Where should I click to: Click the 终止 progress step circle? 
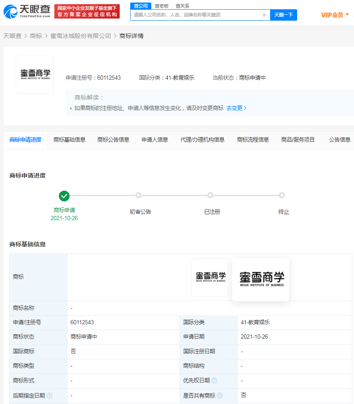(x=282, y=195)
